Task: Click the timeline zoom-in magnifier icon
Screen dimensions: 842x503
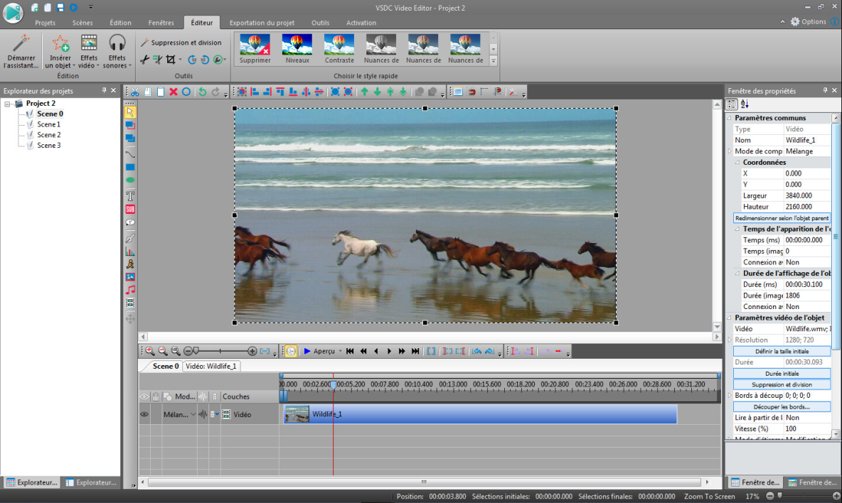Action: 150,351
